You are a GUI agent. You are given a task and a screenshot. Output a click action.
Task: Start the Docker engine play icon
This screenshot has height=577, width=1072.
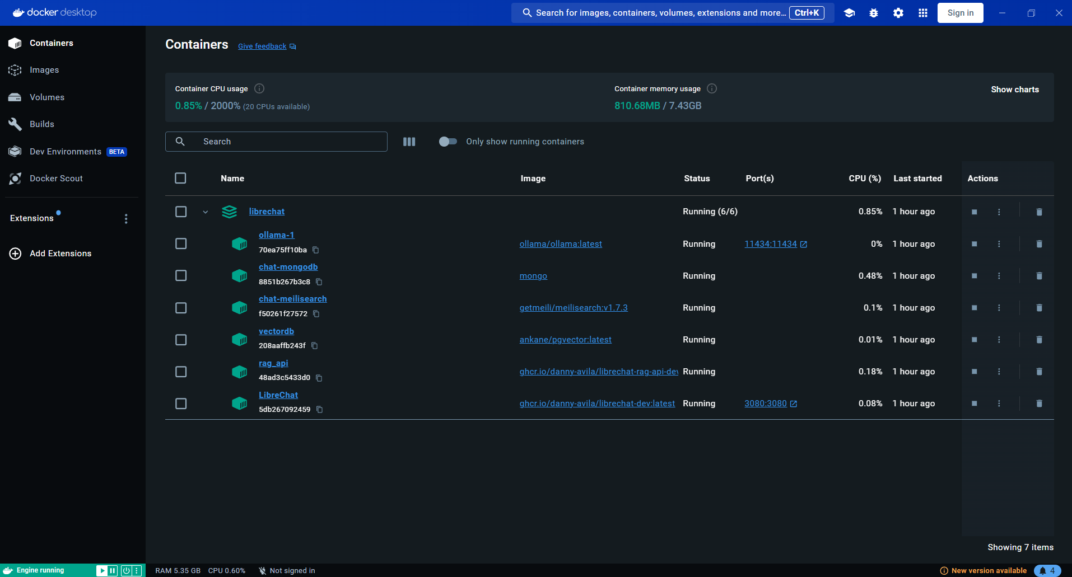(x=102, y=571)
